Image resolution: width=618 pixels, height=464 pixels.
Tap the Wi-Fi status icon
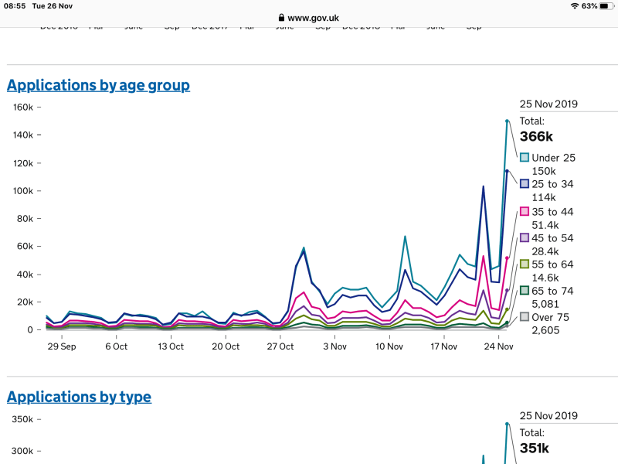[574, 5]
